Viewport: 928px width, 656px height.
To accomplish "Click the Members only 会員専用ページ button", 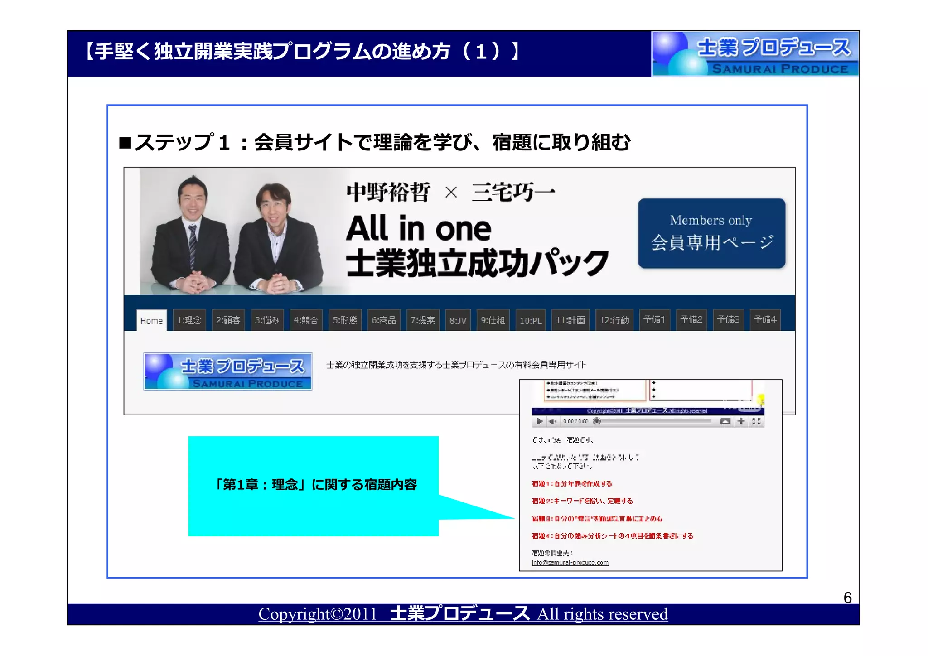I will coord(711,233).
